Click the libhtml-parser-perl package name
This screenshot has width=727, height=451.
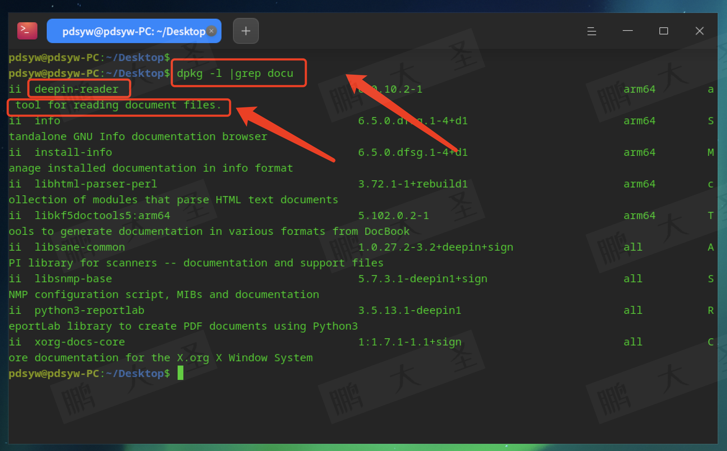[96, 184]
